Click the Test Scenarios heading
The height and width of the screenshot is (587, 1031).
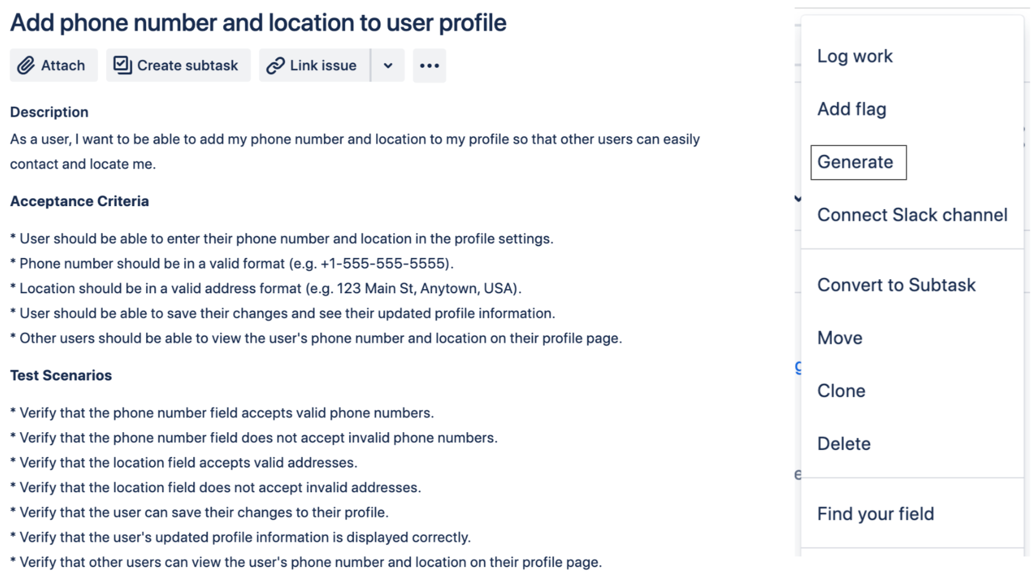(x=61, y=376)
